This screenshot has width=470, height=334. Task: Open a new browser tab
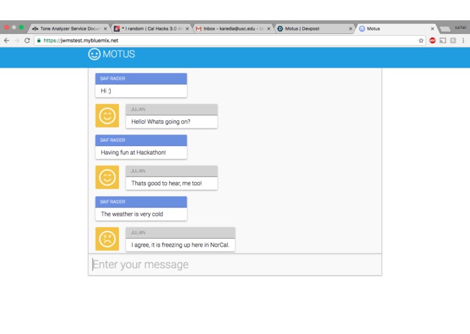(x=445, y=29)
